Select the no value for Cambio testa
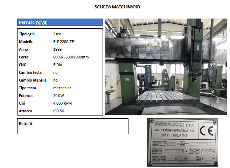 coord(55,72)
